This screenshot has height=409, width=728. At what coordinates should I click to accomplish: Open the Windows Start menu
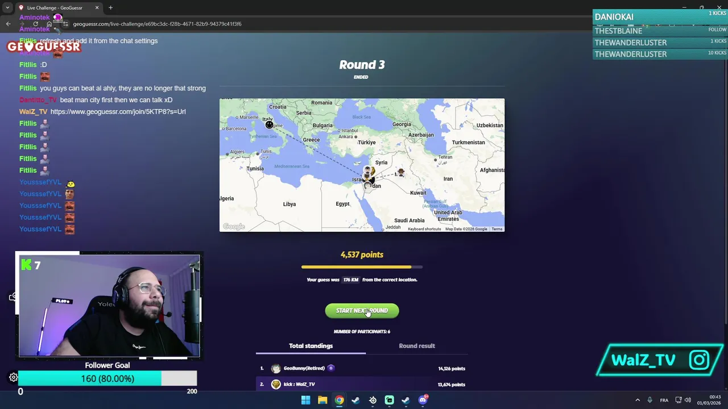click(305, 400)
